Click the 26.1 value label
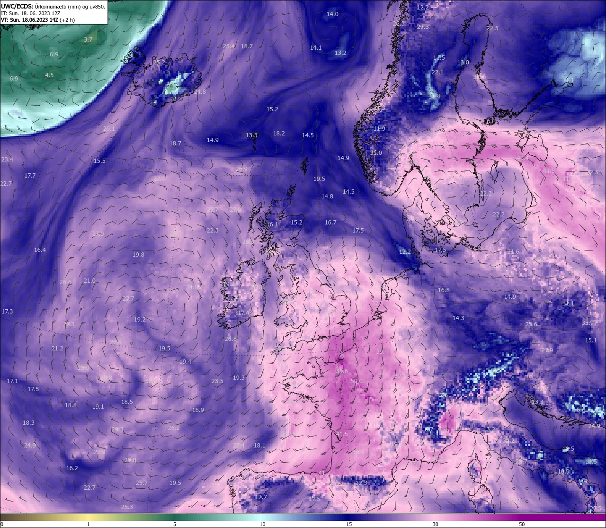 (x=109, y=129)
